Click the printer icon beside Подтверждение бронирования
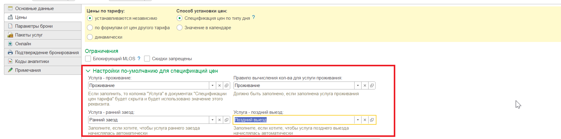 click(x=10, y=53)
